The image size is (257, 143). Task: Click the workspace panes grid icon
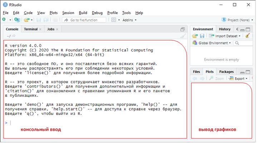[x=113, y=20]
